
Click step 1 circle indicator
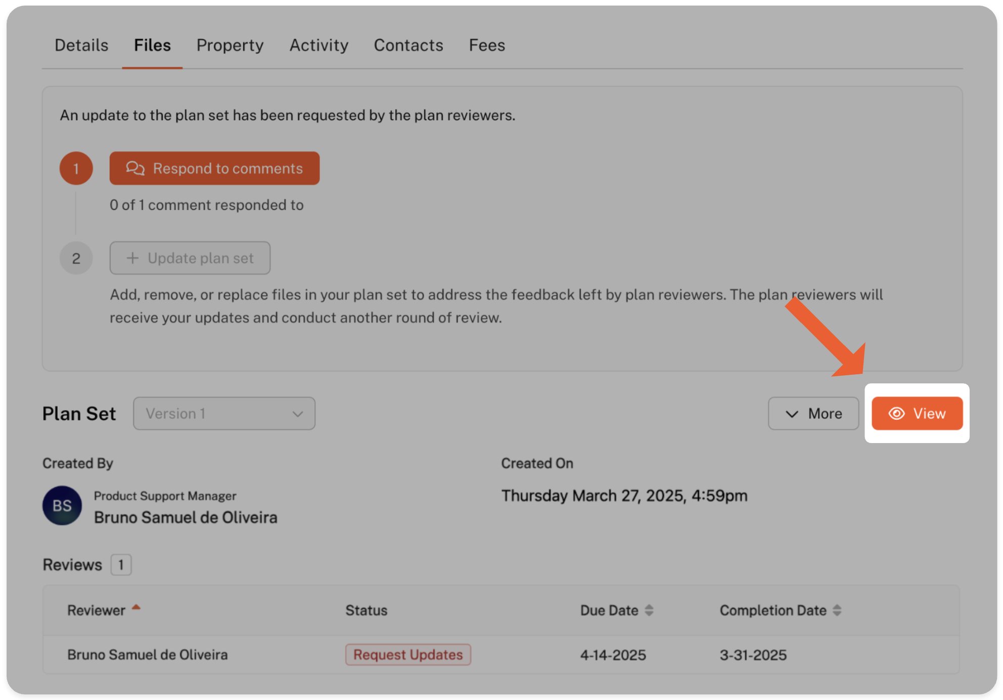[76, 168]
